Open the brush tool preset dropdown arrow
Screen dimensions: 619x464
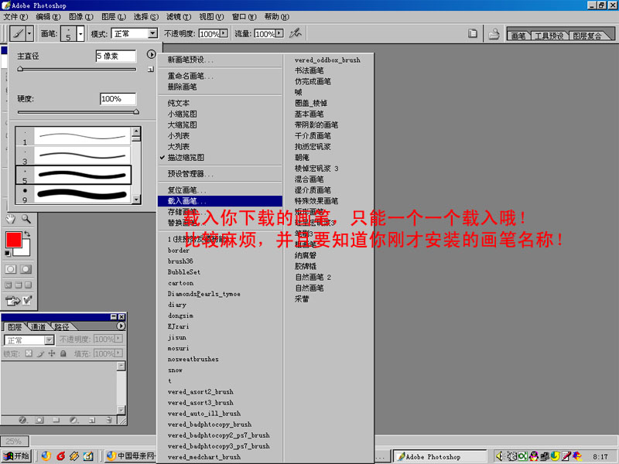pos(29,33)
